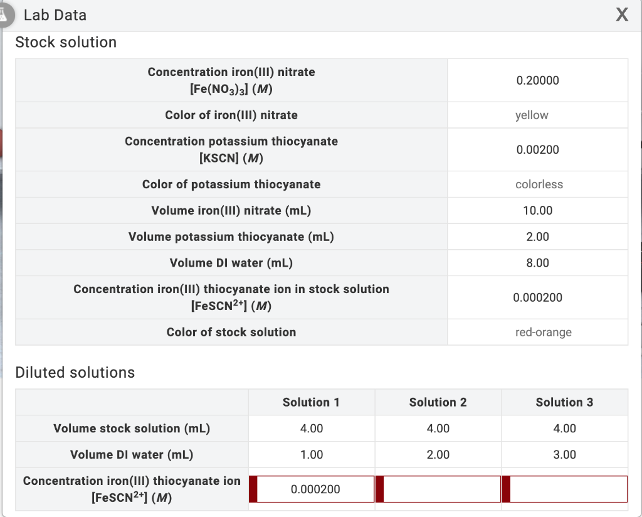
Task: Click the 'Solution 2' column header
Action: click(438, 402)
